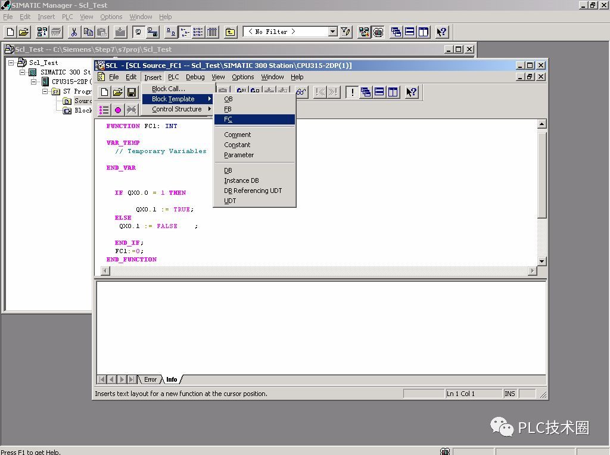The height and width of the screenshot is (455, 610).
Task: Toggle exclamation Errors/Warnings icon in SCL toolbar
Action: pyautogui.click(x=352, y=92)
